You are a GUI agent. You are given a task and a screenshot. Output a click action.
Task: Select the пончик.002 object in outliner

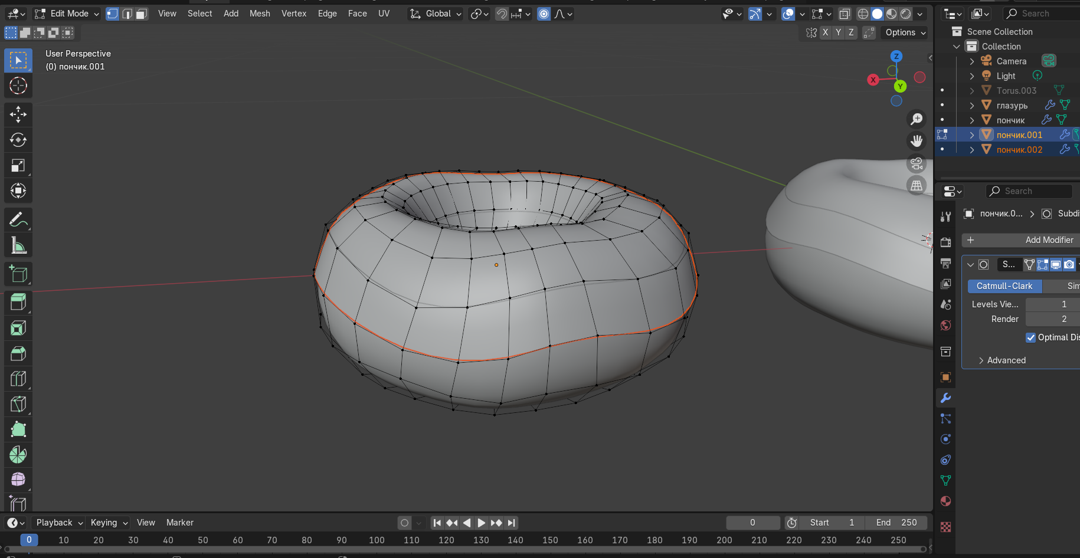[1019, 150]
